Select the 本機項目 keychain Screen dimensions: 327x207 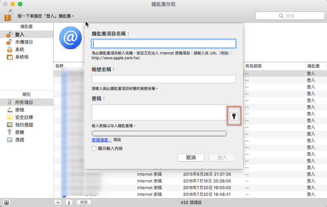coord(27,42)
